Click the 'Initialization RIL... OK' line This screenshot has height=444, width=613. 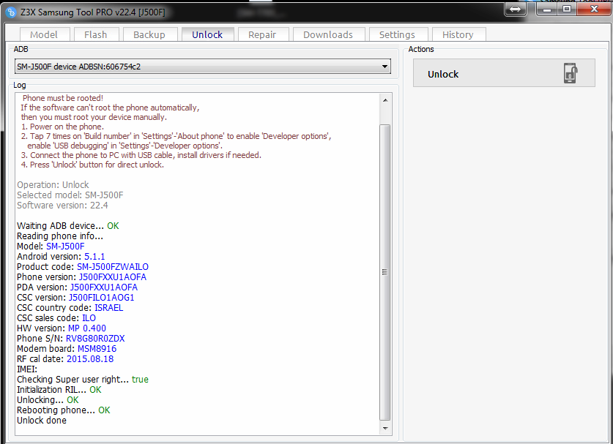click(x=59, y=389)
